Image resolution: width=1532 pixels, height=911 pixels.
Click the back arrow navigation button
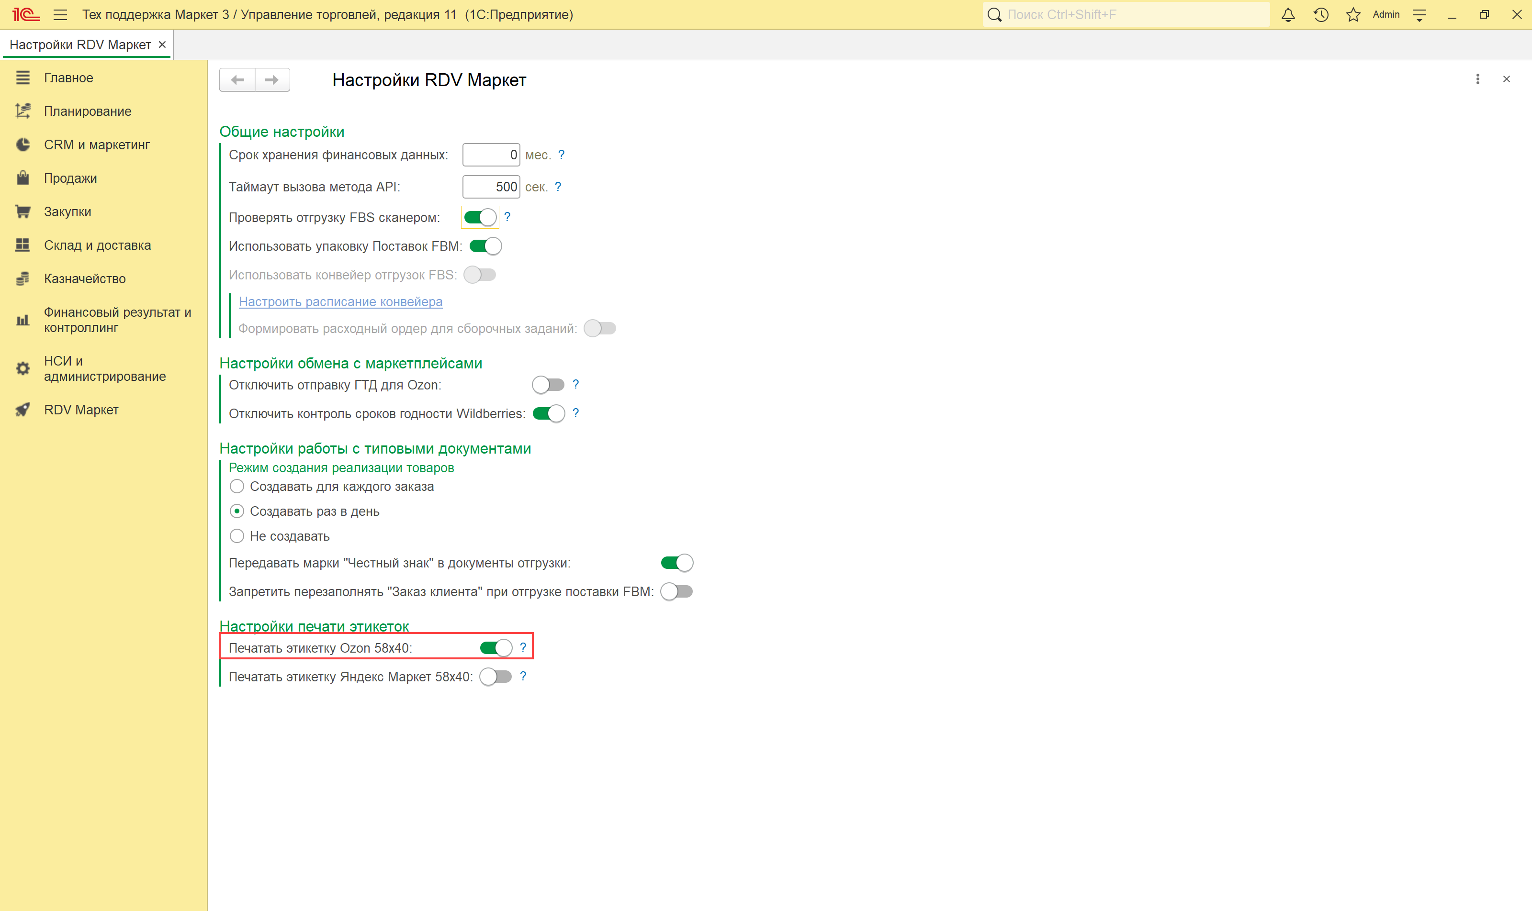pyautogui.click(x=238, y=80)
